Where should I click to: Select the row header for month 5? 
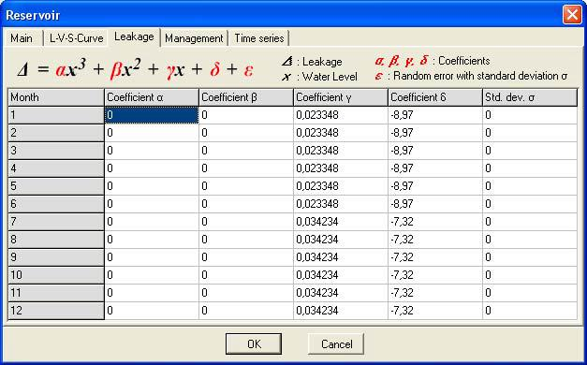pyautogui.click(x=56, y=186)
